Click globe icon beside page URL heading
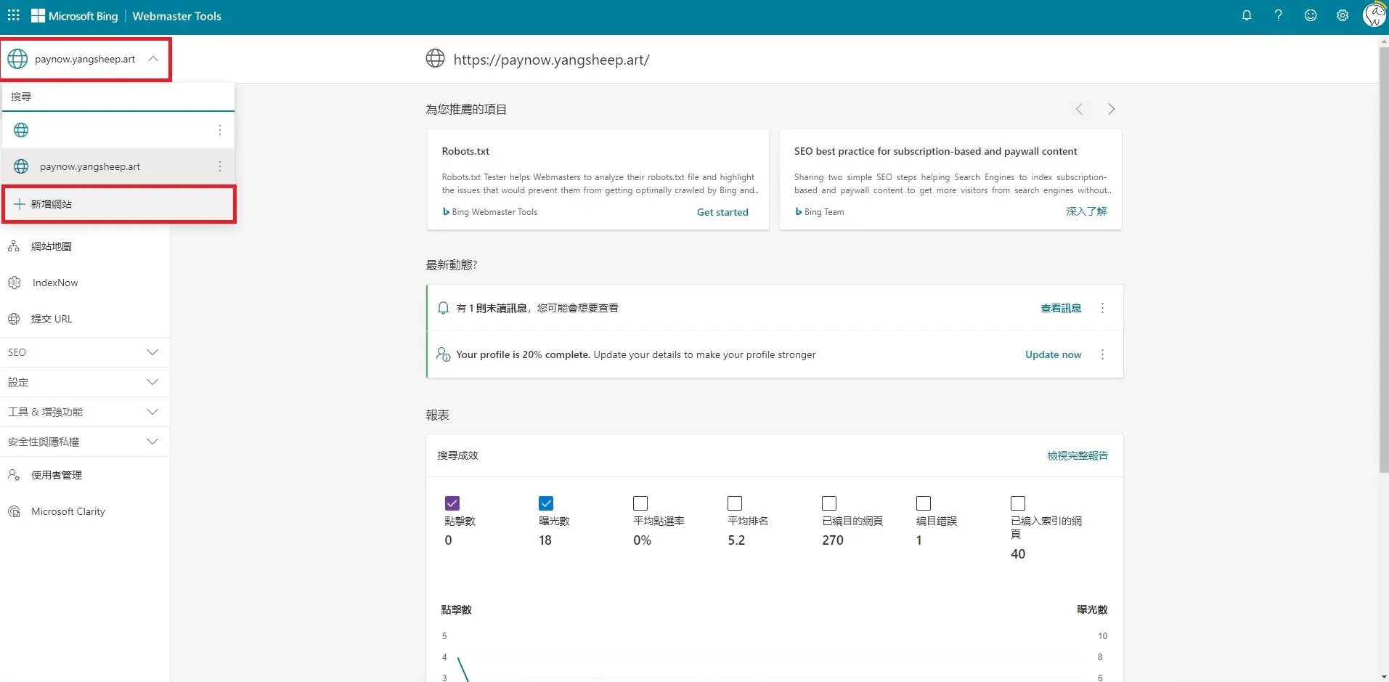This screenshot has width=1389, height=682. coord(435,58)
